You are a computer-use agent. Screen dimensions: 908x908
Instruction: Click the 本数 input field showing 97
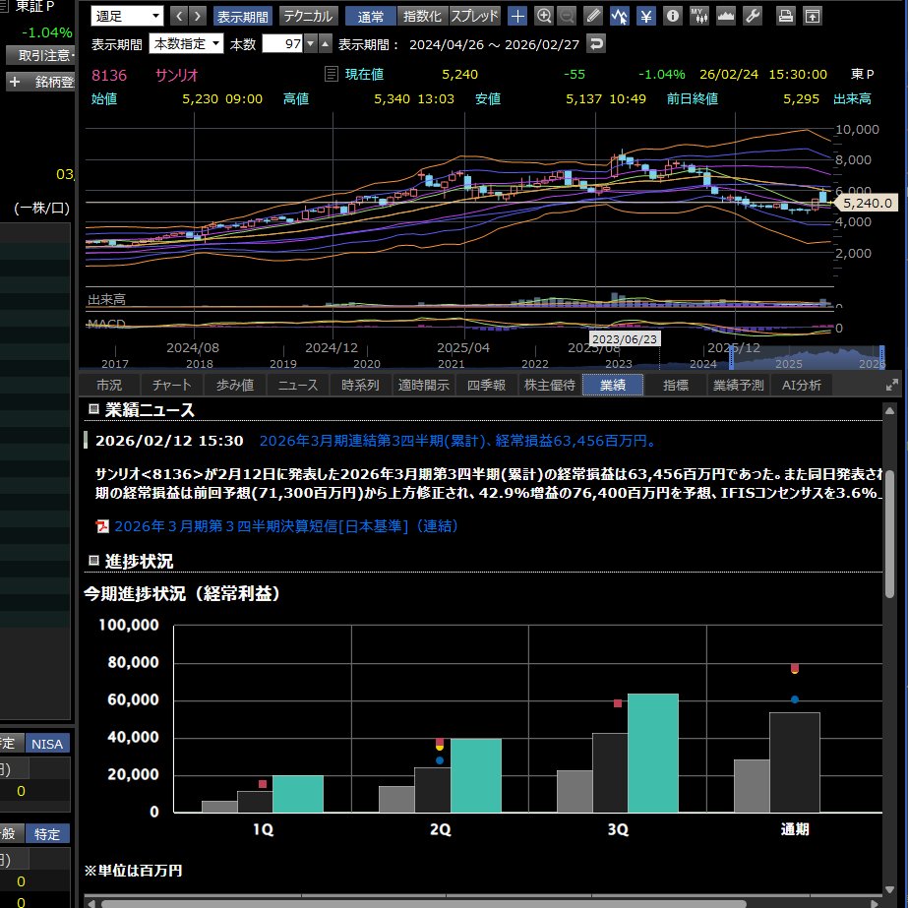pyautogui.click(x=282, y=44)
